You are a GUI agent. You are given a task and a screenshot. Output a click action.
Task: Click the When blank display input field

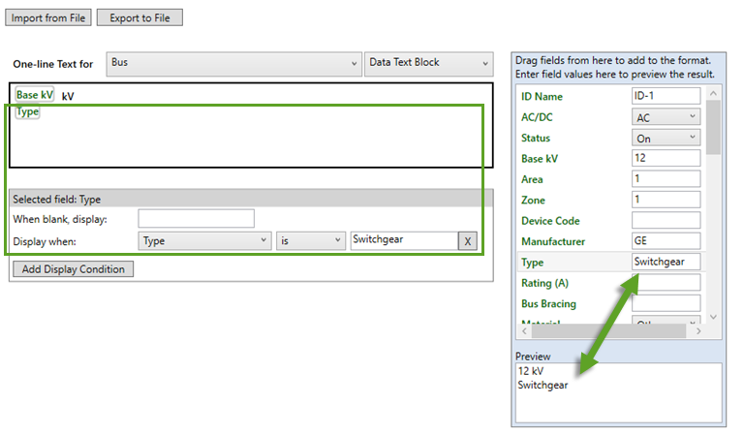click(196, 219)
